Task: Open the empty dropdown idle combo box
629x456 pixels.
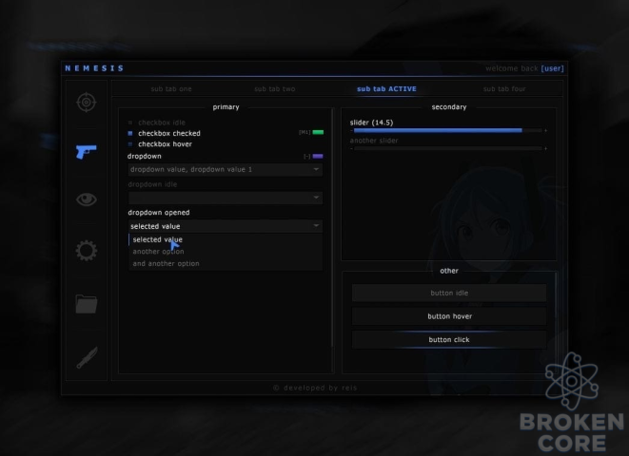Action: (x=225, y=198)
